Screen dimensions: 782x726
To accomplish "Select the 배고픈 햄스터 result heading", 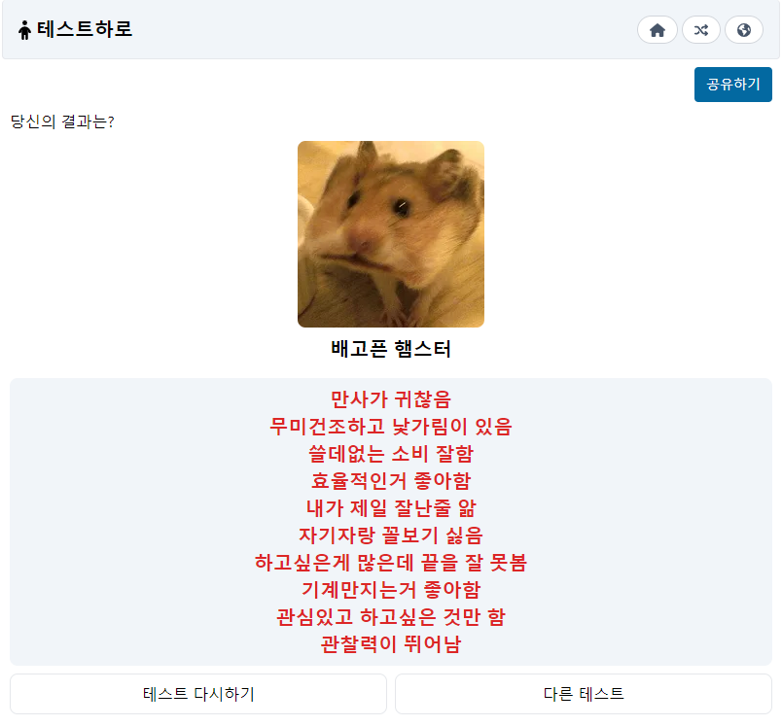I will click(391, 349).
